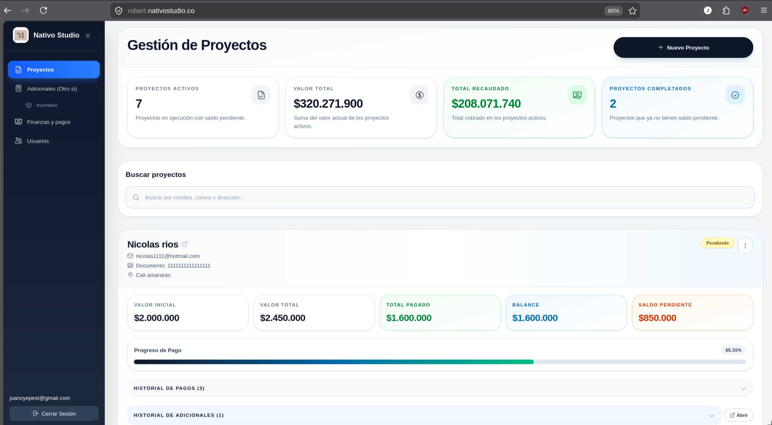772x425 pixels.
Task: Open the three-dot menu for Nicolas rios
Action: [x=745, y=246]
